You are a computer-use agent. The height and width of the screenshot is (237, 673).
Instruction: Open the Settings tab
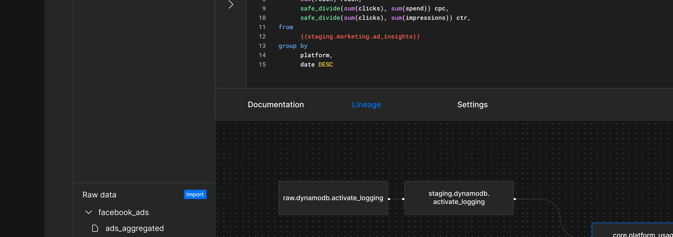472,104
